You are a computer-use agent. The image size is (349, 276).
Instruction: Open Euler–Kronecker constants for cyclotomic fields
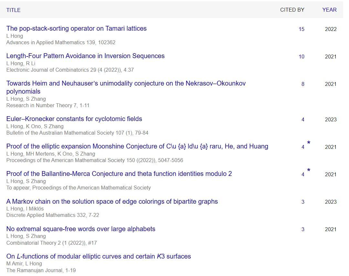pyautogui.click(x=74, y=119)
